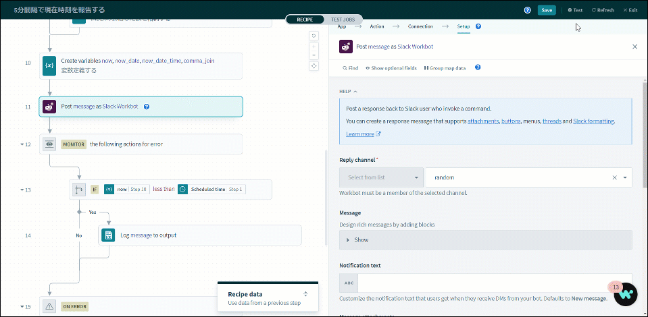Go to the App step tab
Viewport: 648px width, 317px height.
342,26
